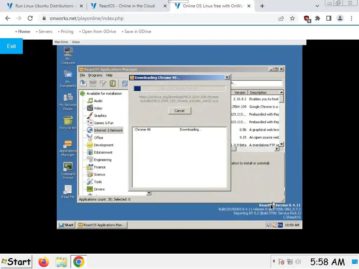
Task: Click the download progress bar
Action: coord(179,89)
